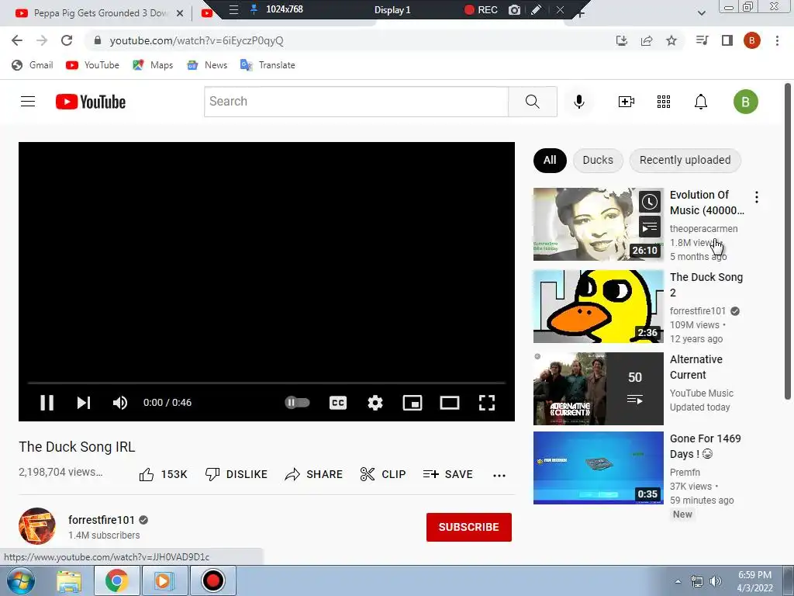Save the video to a playlist

(x=447, y=474)
